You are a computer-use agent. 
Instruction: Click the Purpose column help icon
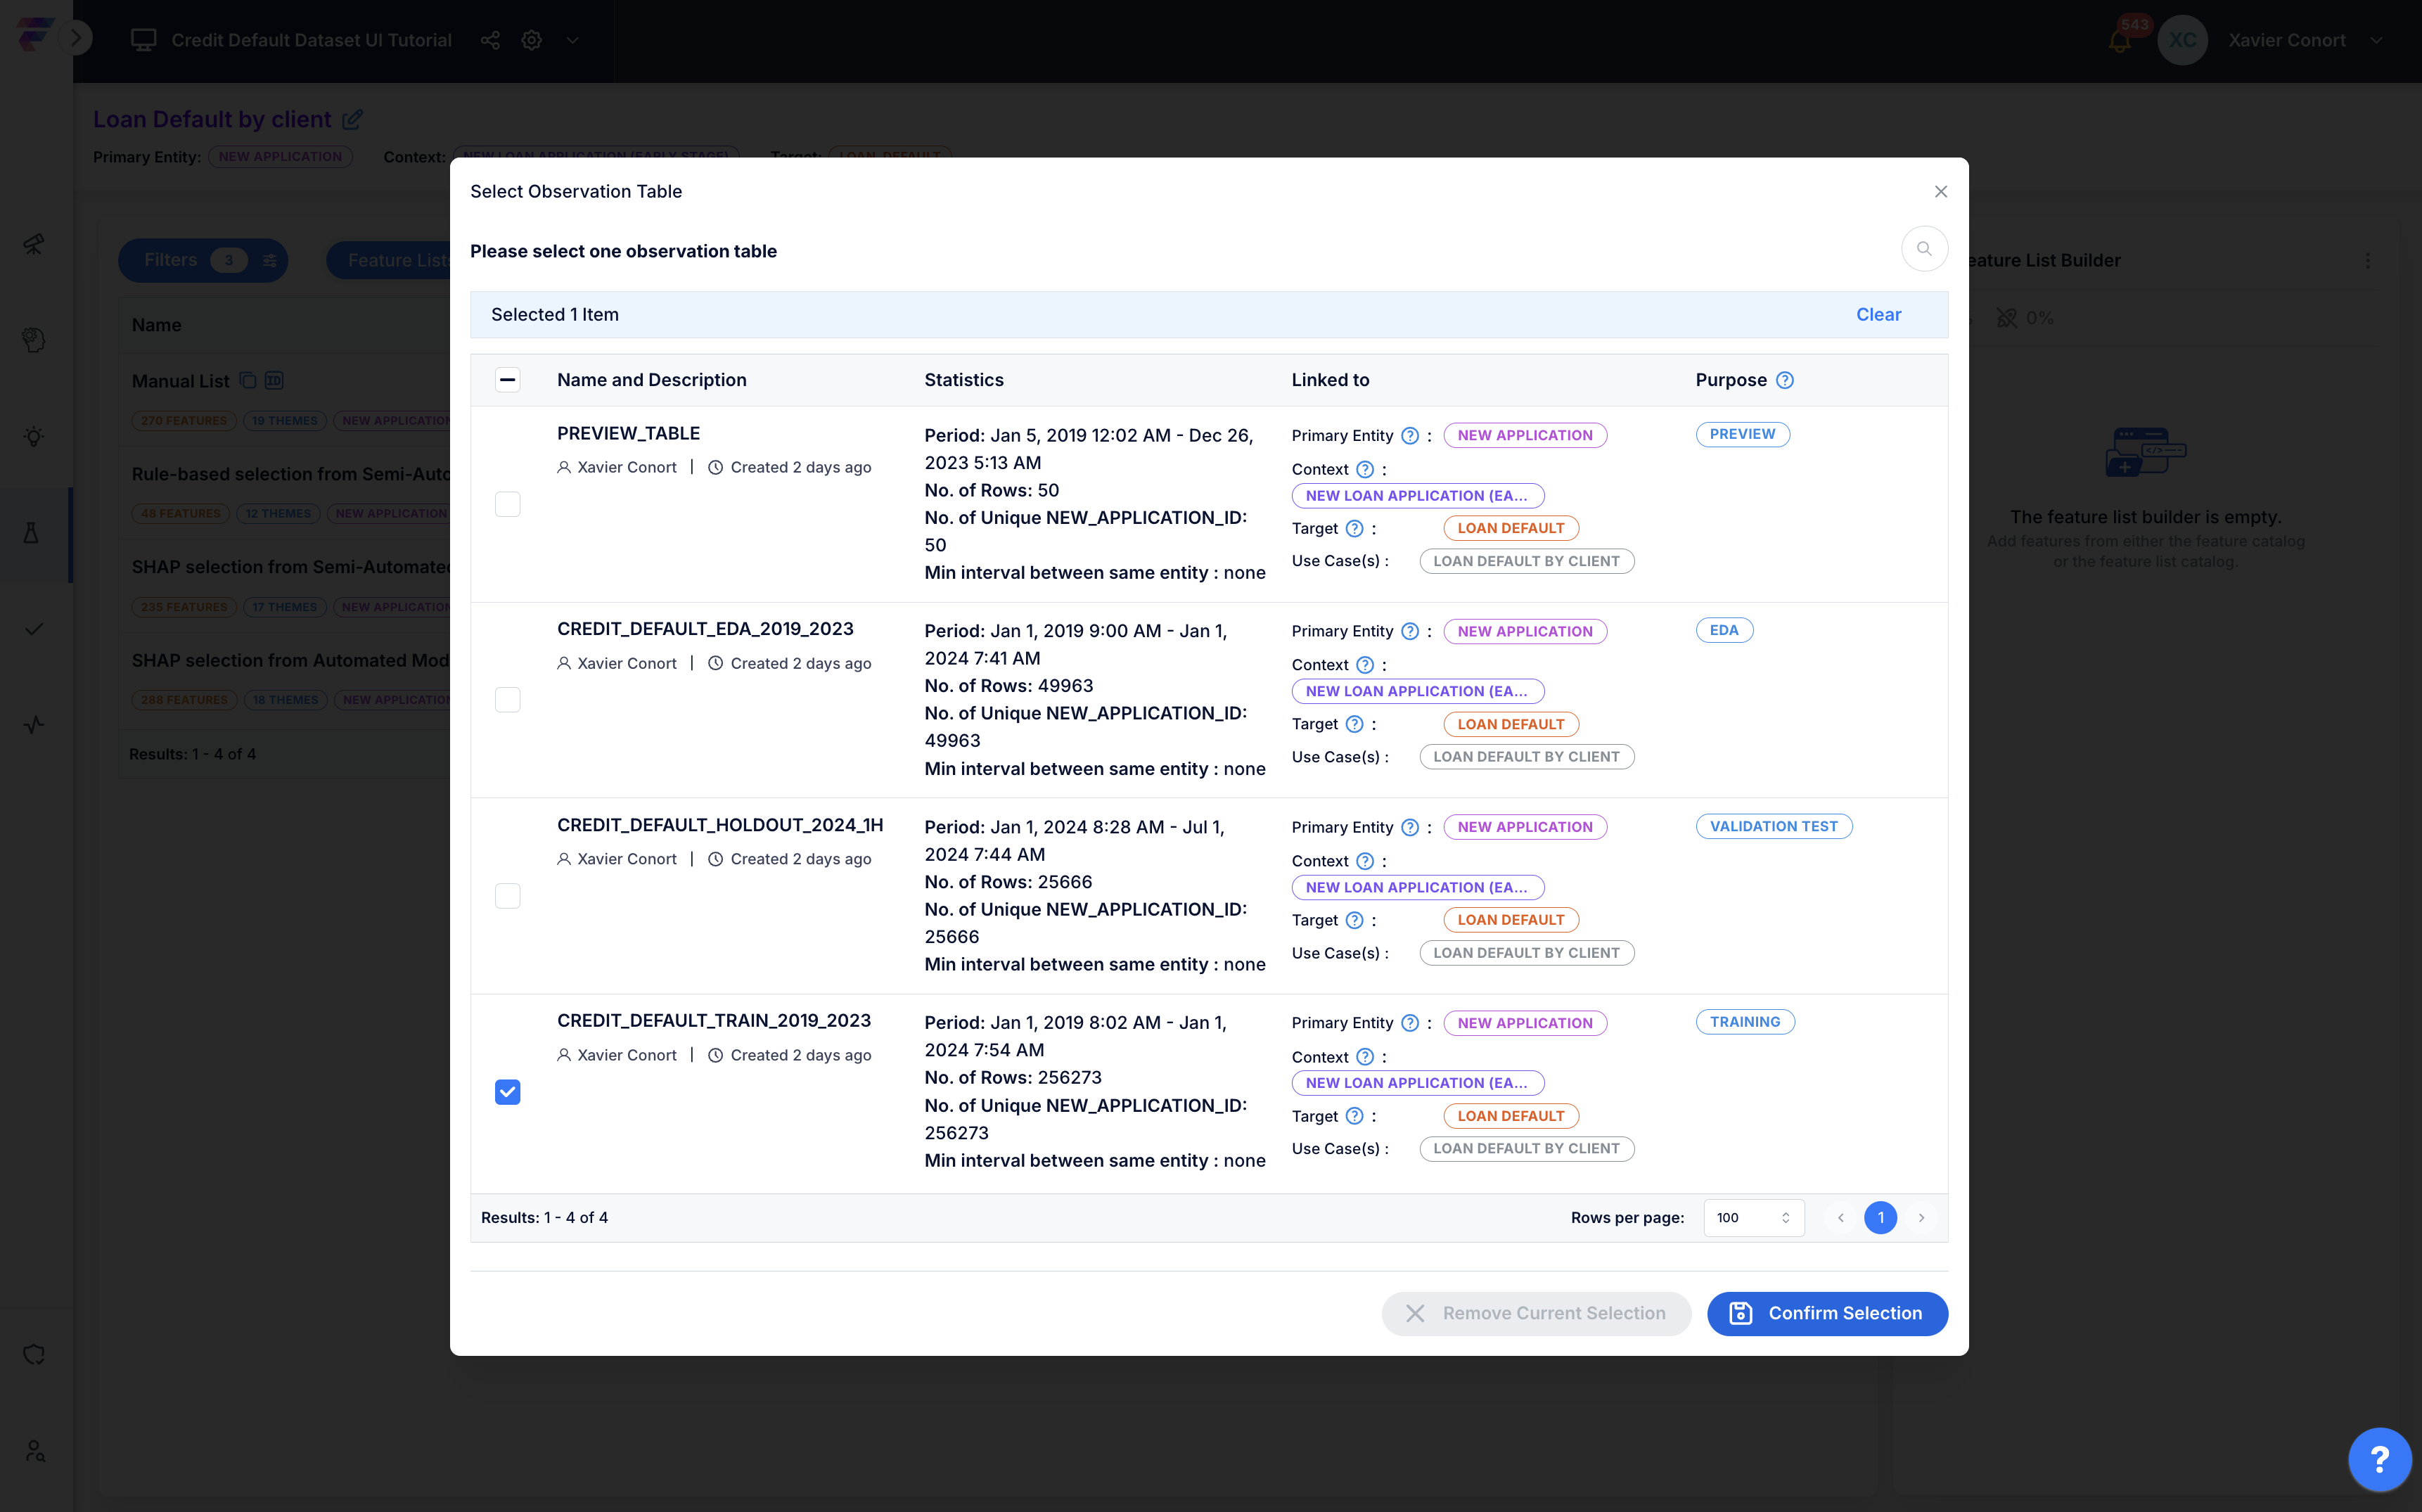[x=1784, y=380]
